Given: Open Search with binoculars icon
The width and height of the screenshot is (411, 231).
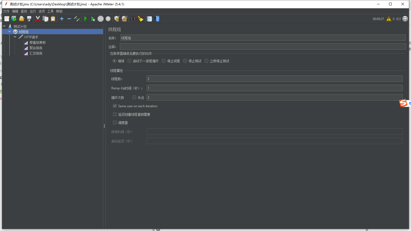Looking at the screenshot, I should pos(133,19).
